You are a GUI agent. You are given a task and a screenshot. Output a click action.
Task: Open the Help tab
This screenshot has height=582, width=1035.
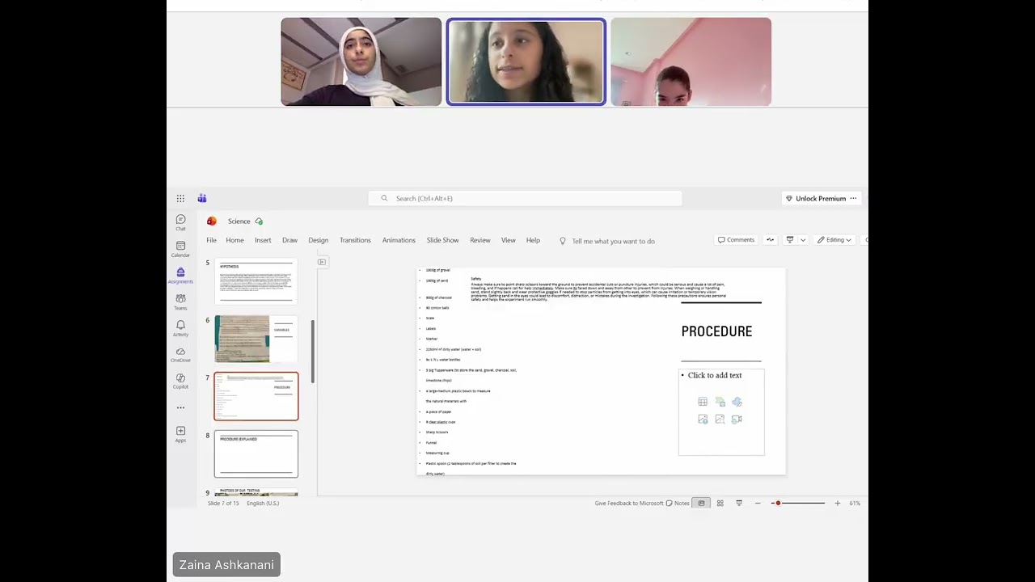click(533, 240)
